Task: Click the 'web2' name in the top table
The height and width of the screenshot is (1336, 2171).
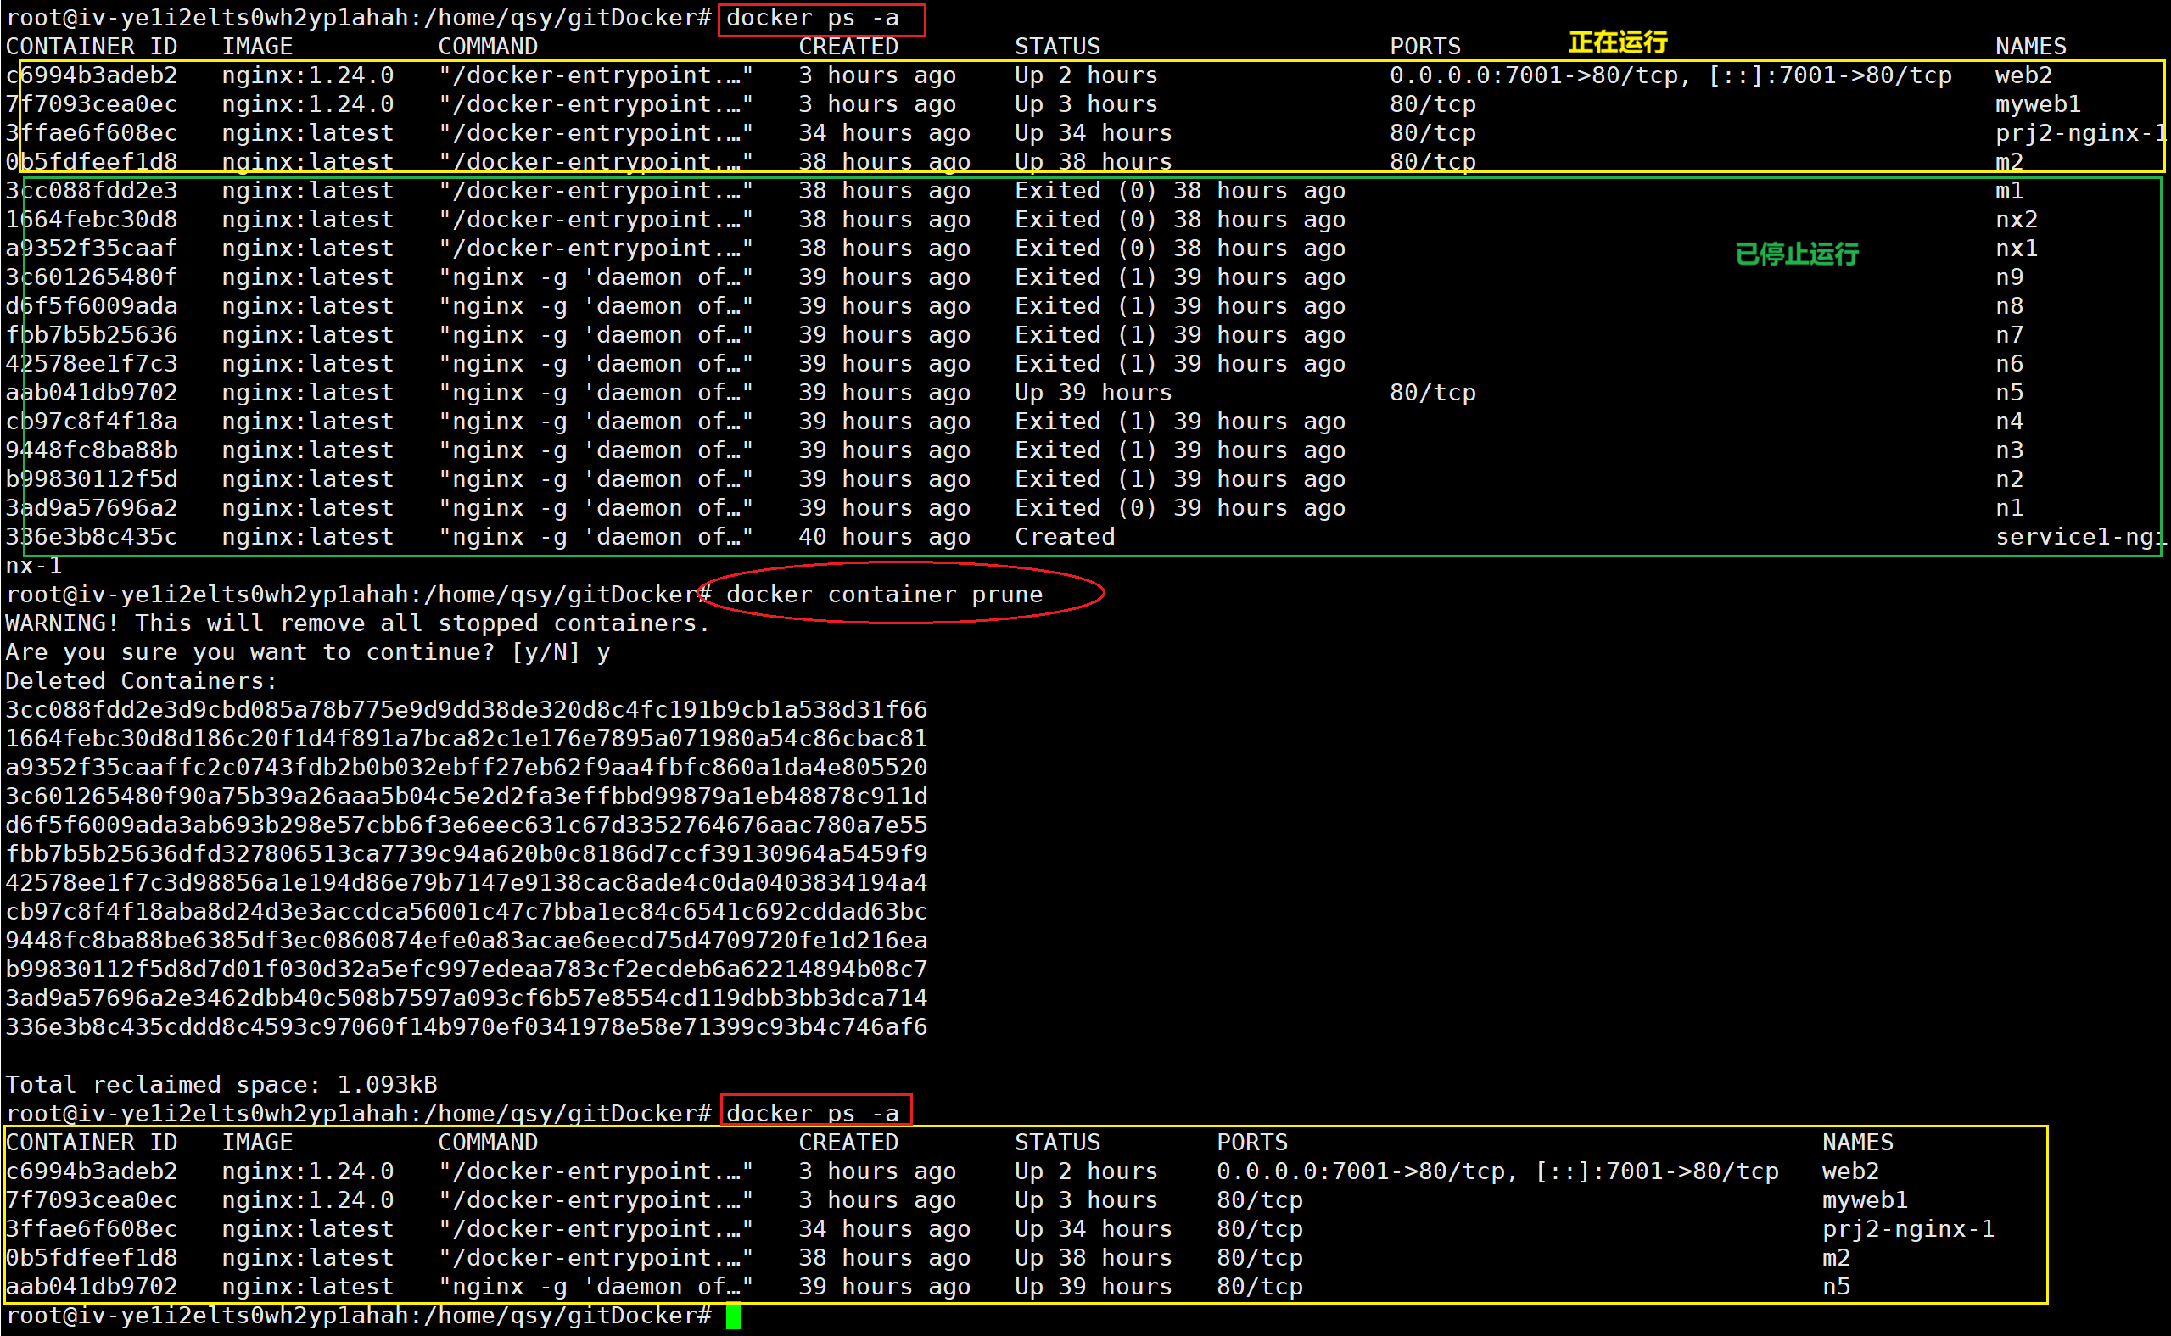Action: [x=2023, y=76]
